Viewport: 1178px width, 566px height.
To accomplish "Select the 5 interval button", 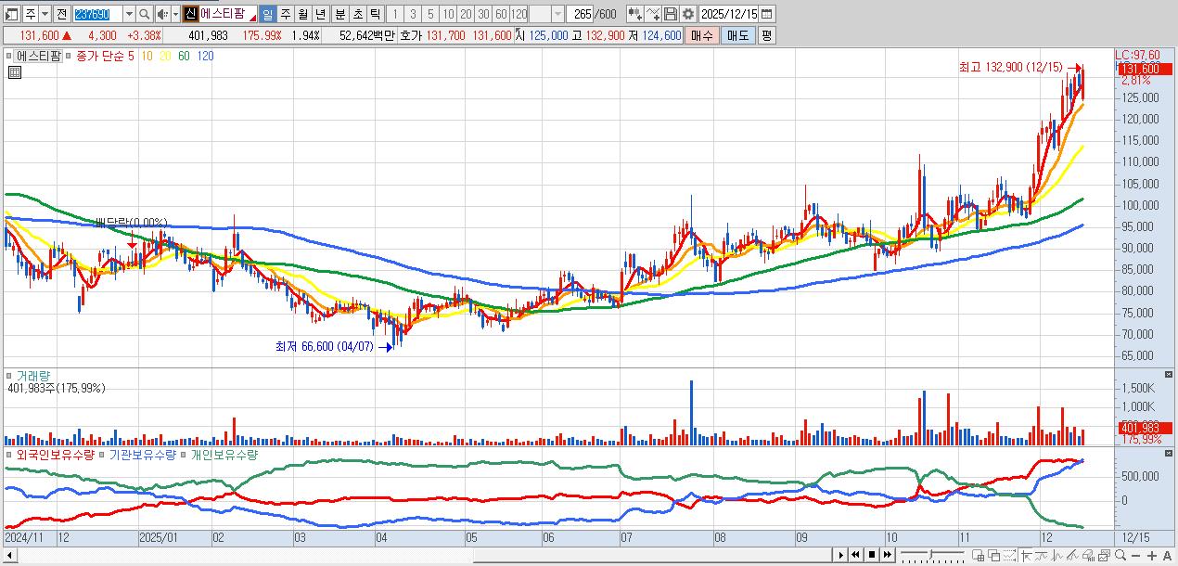I will click(430, 14).
